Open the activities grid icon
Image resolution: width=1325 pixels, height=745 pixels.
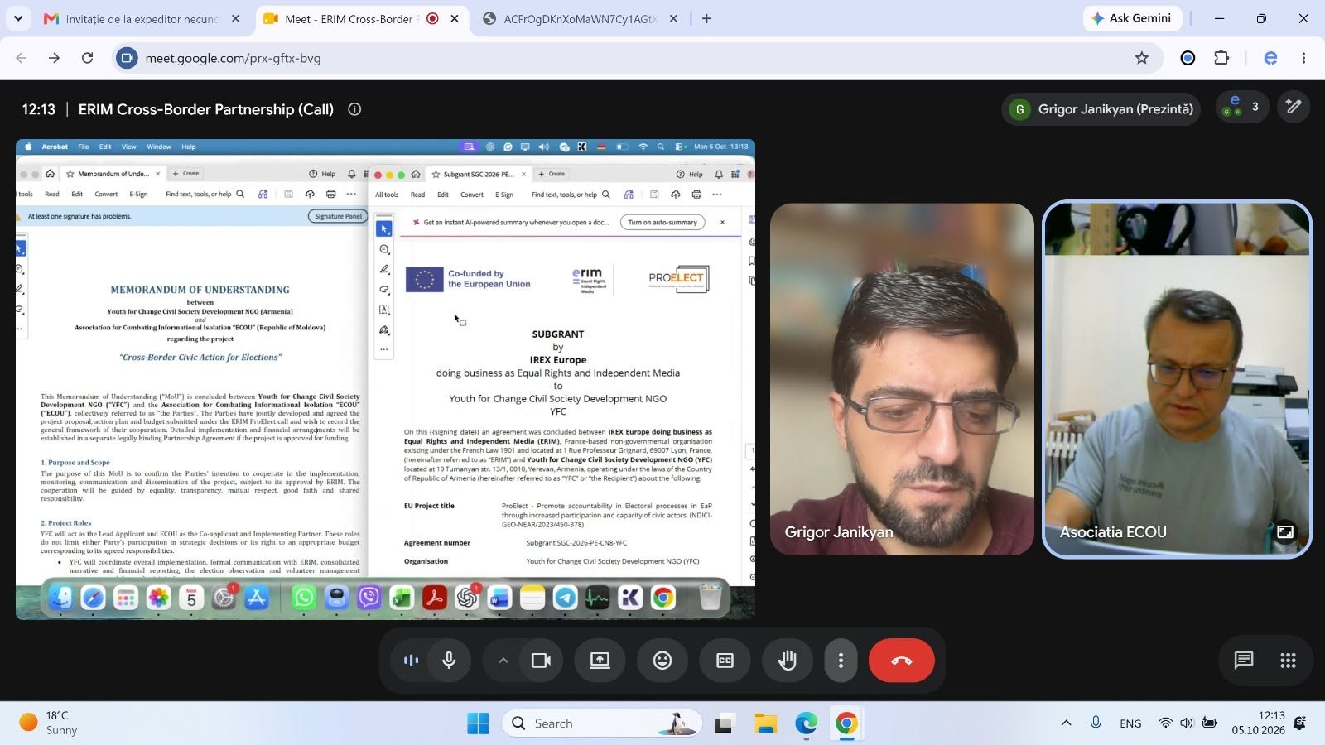tap(1288, 660)
